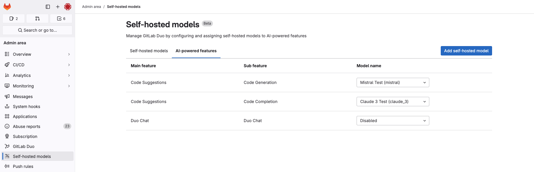Click the GitLab logo in the top corner

tap(7, 6)
